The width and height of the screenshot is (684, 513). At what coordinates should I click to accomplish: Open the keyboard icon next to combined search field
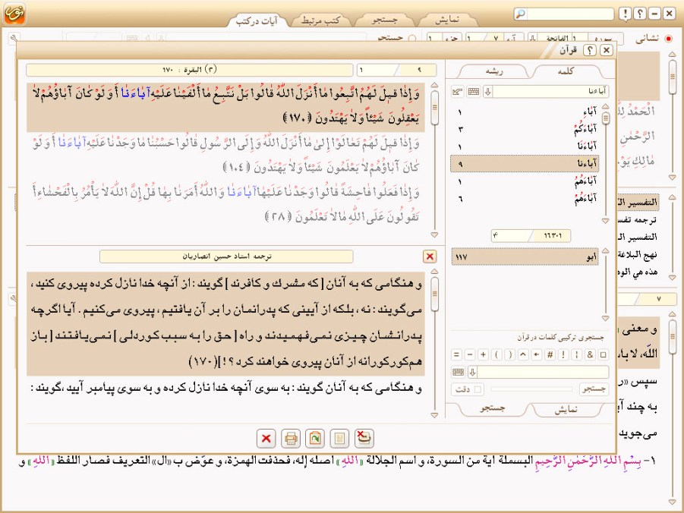pos(458,372)
